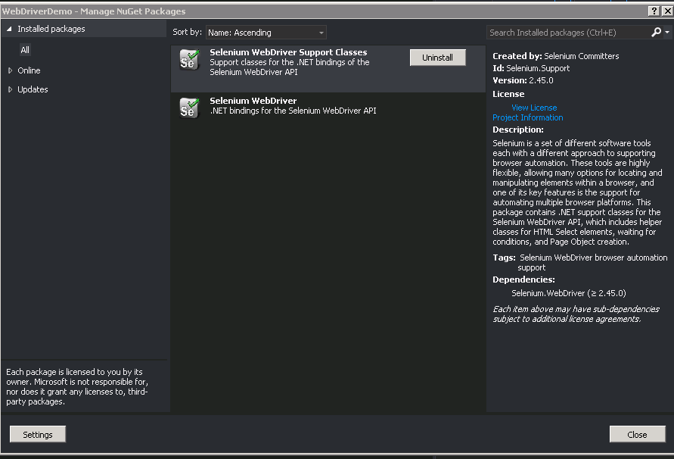Uninstall Selenium WebDriver Support Classes
Viewport: 674px width, 459px height.
(x=437, y=58)
